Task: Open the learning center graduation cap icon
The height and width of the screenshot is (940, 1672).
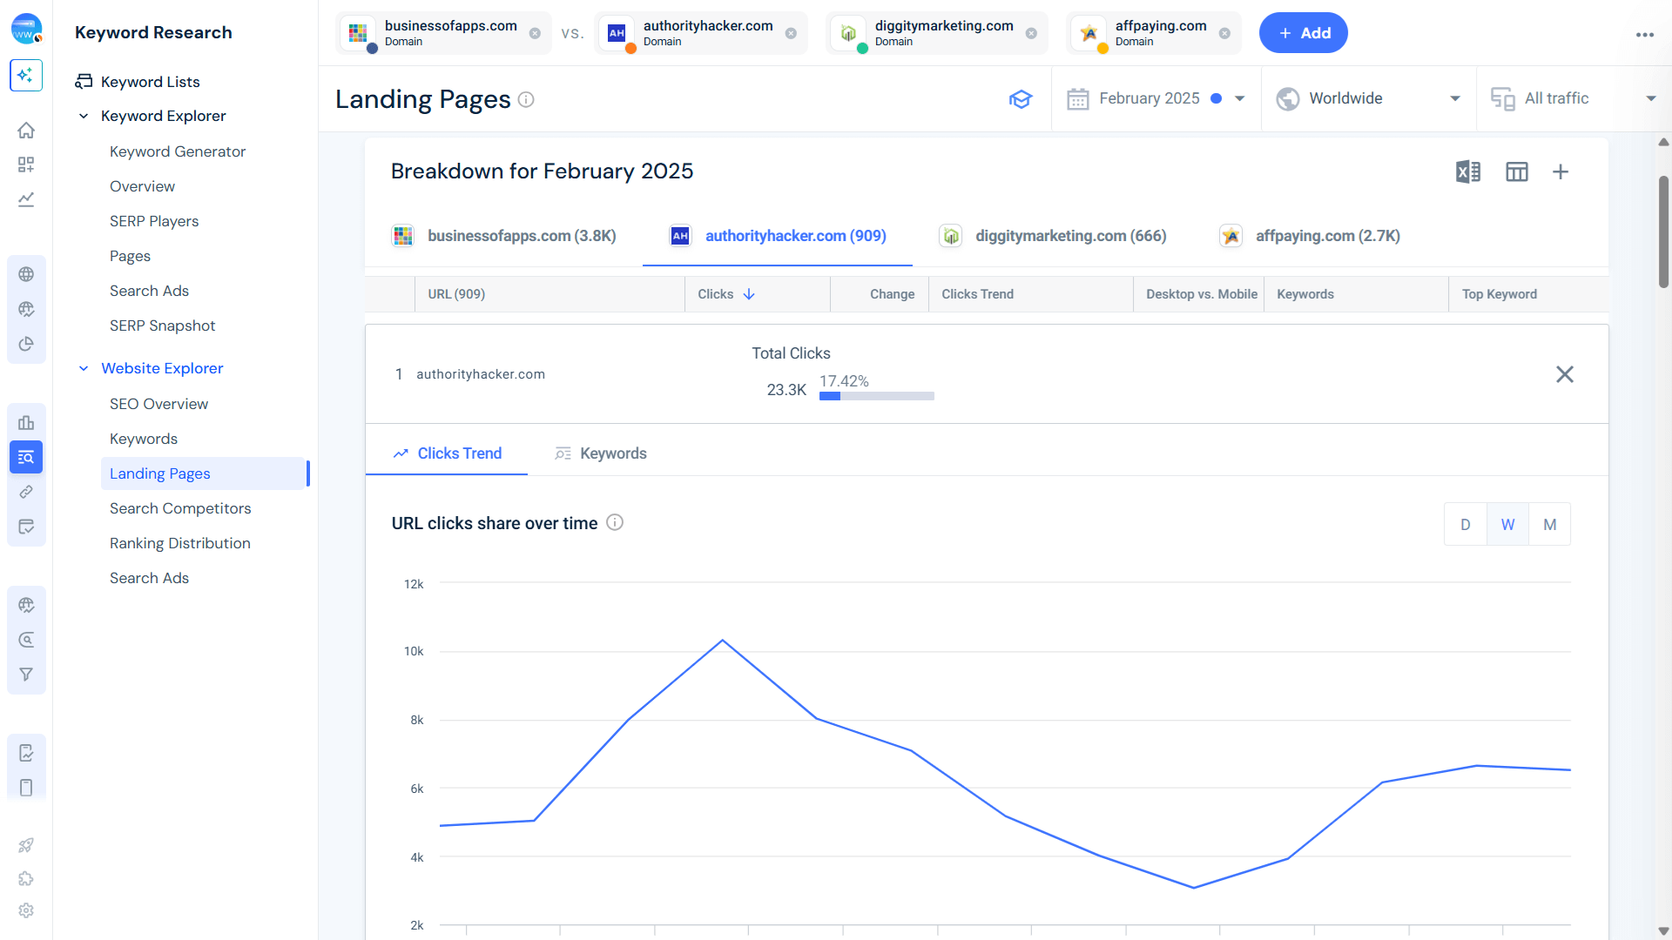Action: coord(1021,99)
